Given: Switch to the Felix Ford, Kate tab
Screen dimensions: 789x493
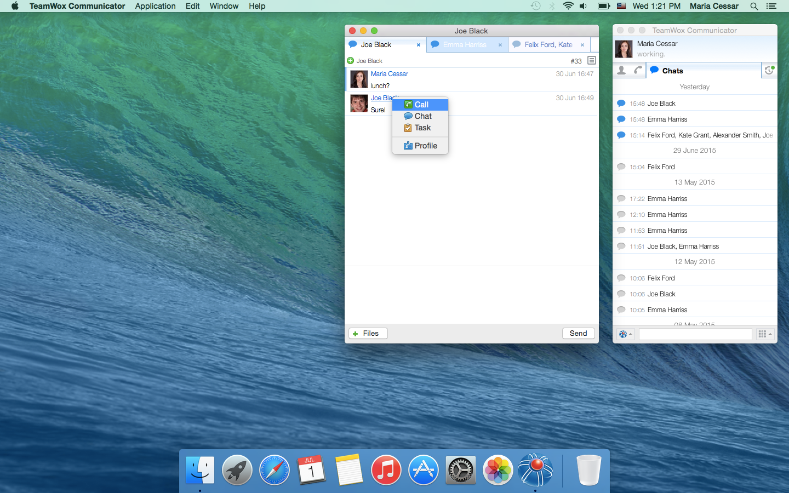Looking at the screenshot, I should click(548, 45).
